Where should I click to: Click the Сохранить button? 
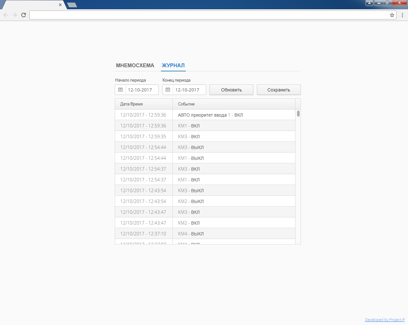point(279,90)
